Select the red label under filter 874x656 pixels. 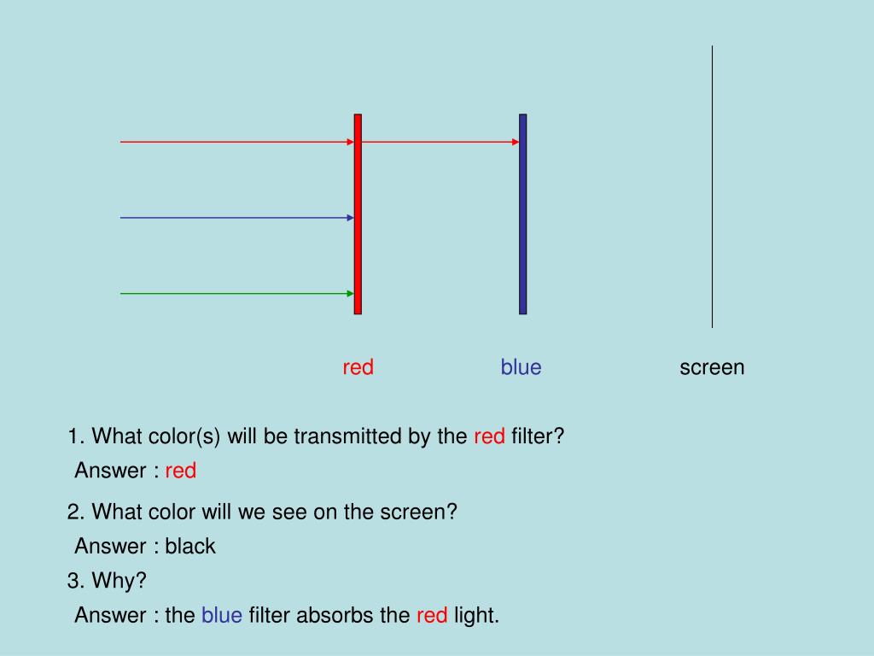358,367
